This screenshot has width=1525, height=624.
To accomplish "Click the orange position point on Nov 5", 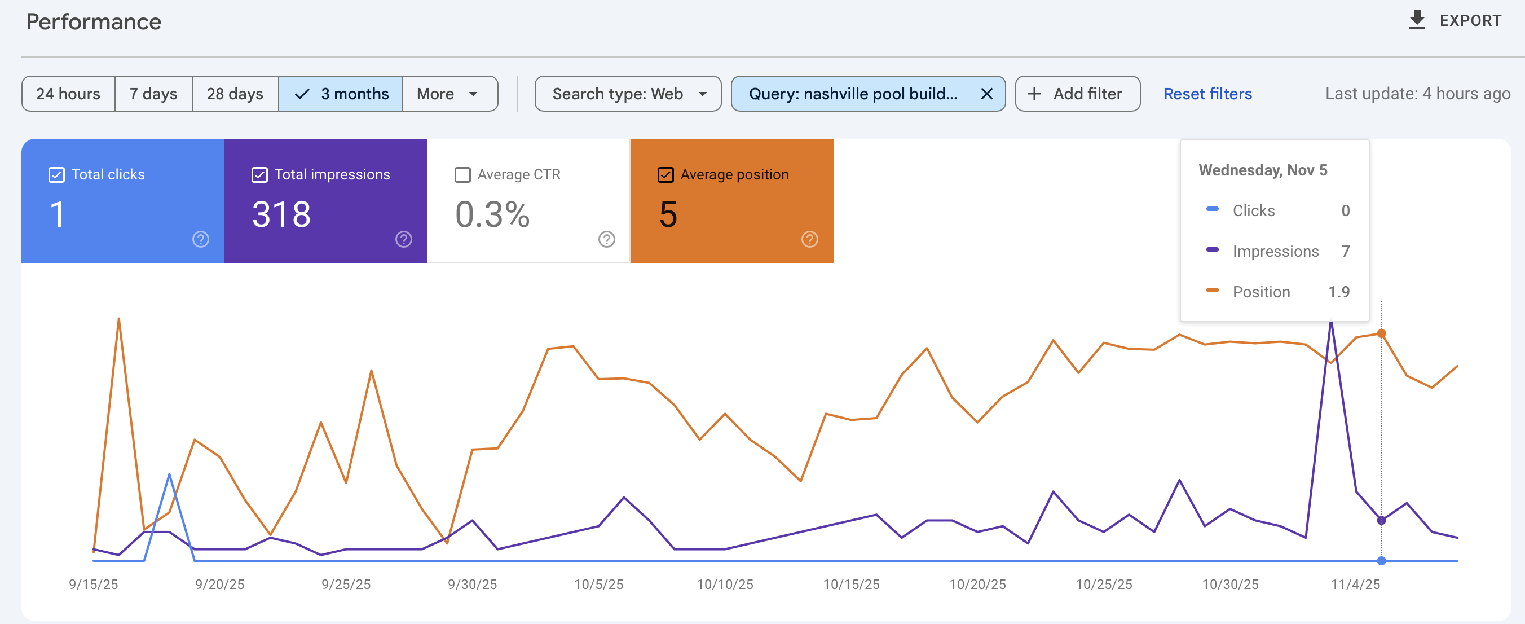I will 1381,333.
